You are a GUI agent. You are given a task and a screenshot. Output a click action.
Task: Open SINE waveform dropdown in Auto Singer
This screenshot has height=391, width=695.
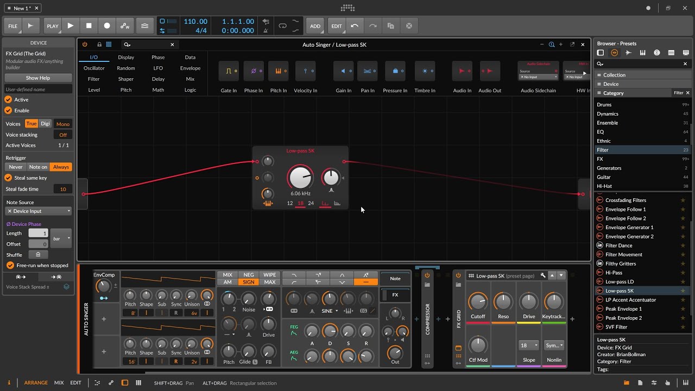point(330,311)
